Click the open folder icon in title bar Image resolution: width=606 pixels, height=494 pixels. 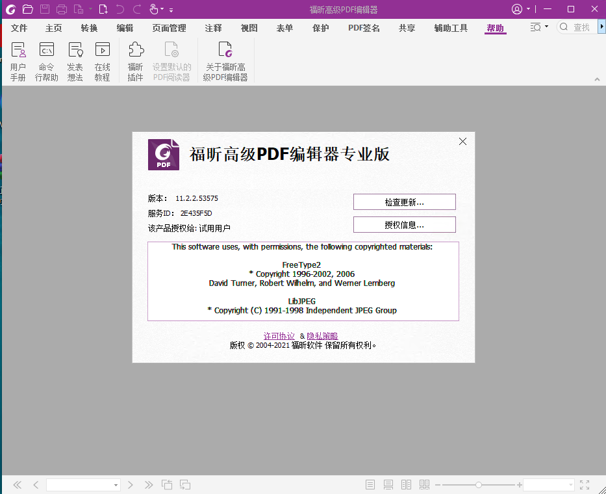[x=27, y=9]
